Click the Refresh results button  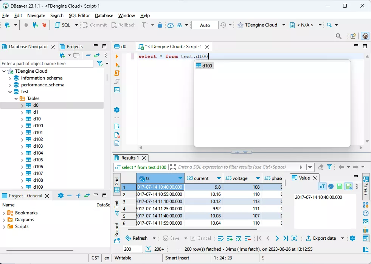136,238
